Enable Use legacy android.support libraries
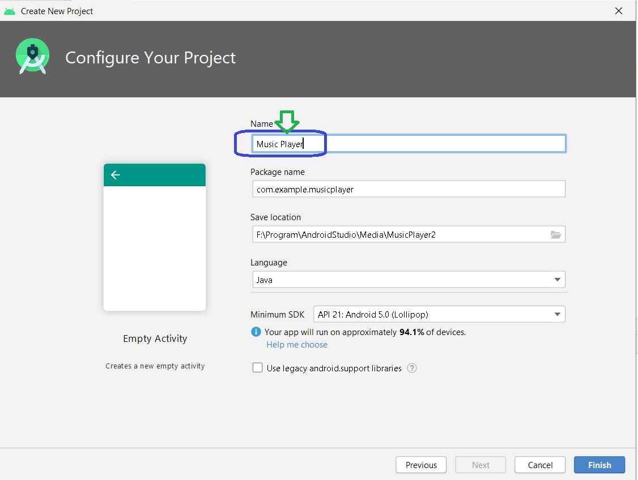638x480 pixels. coord(258,367)
